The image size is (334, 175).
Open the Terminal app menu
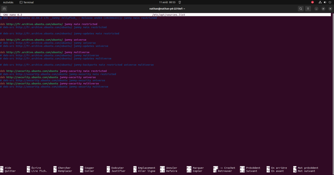click(27, 2)
